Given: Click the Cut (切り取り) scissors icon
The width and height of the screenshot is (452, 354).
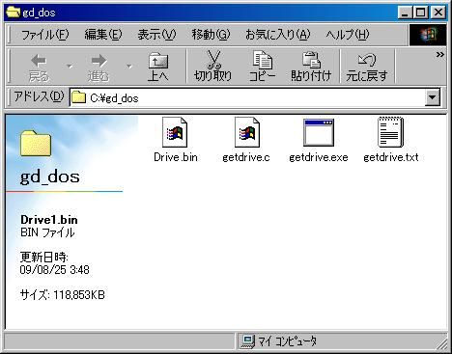Looking at the screenshot, I should pyautogui.click(x=213, y=60).
